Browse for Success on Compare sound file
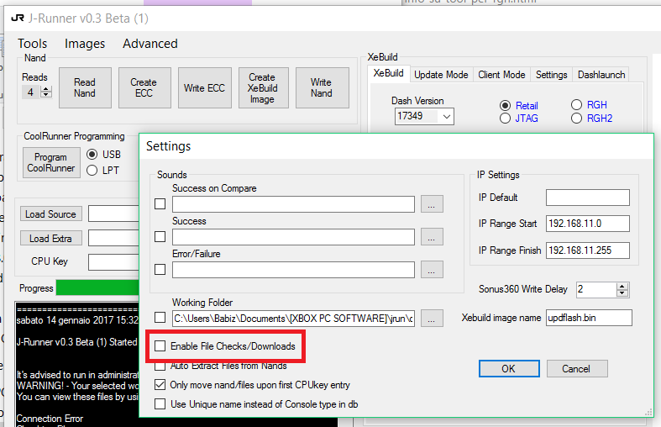Image resolution: width=661 pixels, height=427 pixels. (432, 203)
